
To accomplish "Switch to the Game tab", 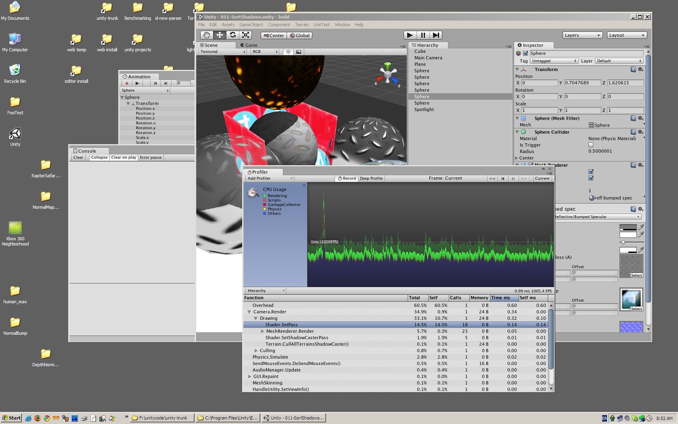I will [249, 45].
